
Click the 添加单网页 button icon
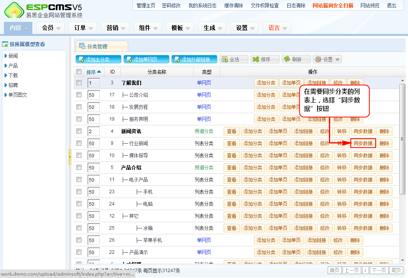(129, 59)
